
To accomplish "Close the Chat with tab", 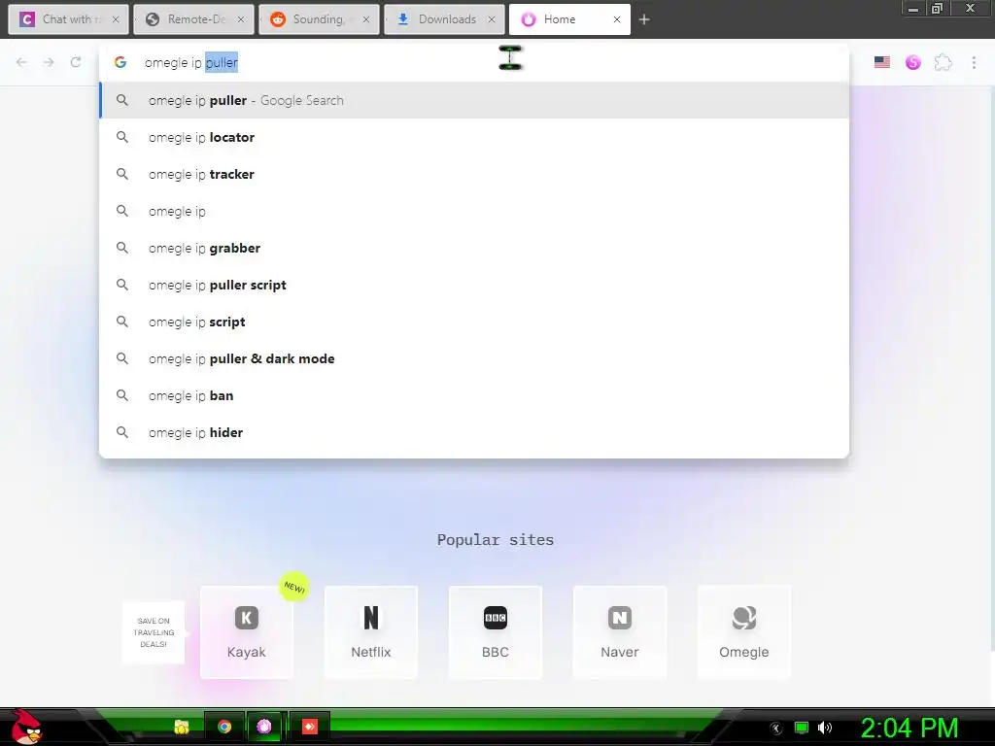I will tap(116, 19).
